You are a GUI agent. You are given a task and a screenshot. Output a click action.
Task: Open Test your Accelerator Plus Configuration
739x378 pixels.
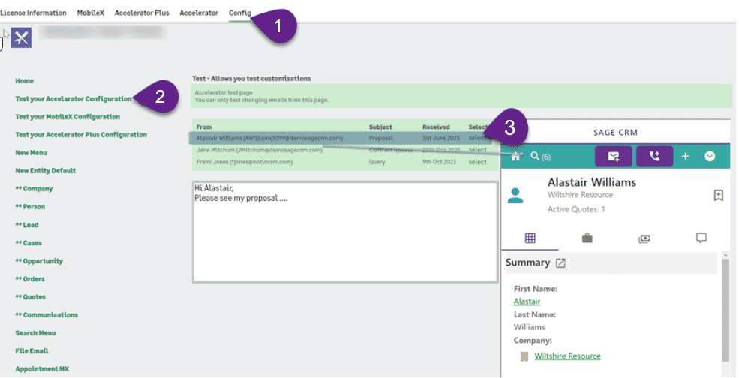pos(81,134)
